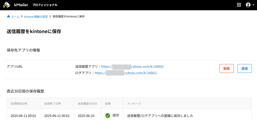The width and height of the screenshot is (257, 120).
Task: Select the 処理終了日時 column header
Action: 52,104
